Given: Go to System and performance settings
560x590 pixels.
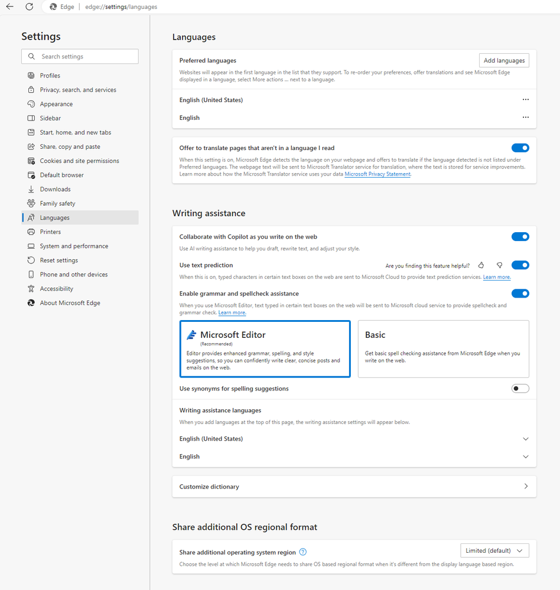Looking at the screenshot, I should pos(80,246).
